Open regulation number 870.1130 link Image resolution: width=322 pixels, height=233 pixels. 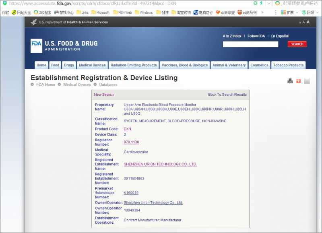[x=131, y=142]
